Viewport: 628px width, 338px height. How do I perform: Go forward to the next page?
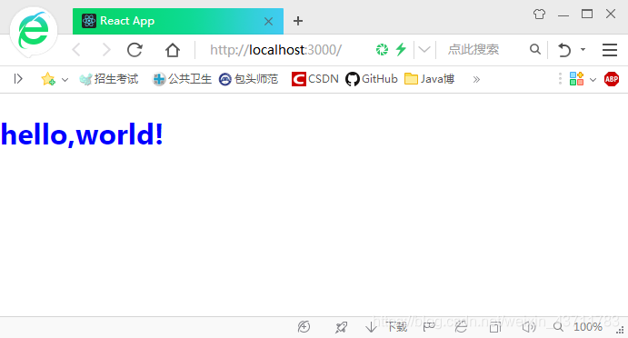tap(105, 50)
